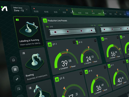Click the LP-1 completed gauge

66,59
